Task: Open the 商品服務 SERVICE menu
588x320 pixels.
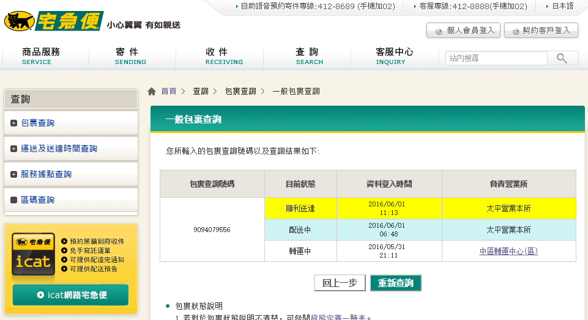Action: pos(41,56)
